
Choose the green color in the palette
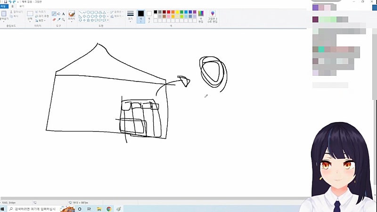(181, 12)
